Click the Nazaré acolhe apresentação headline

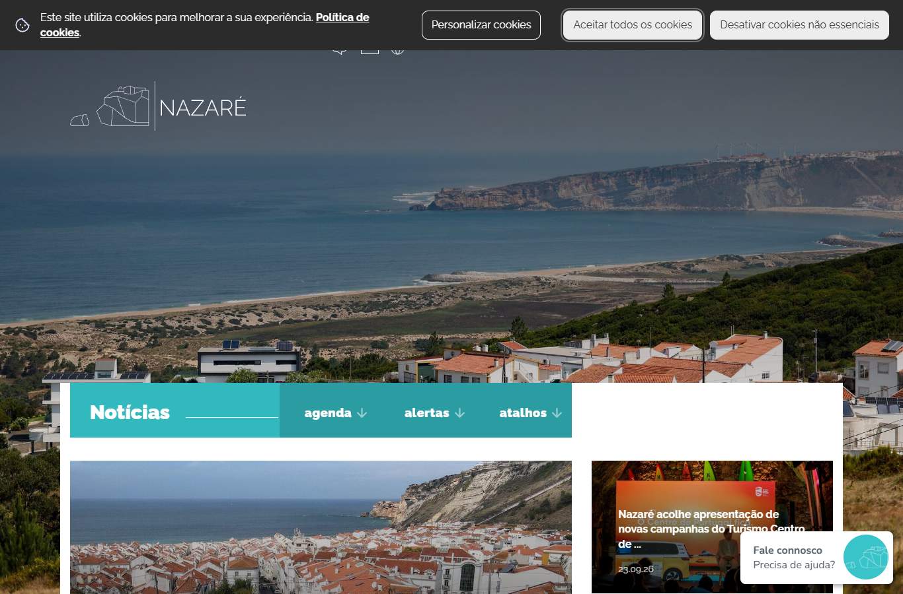tap(711, 529)
